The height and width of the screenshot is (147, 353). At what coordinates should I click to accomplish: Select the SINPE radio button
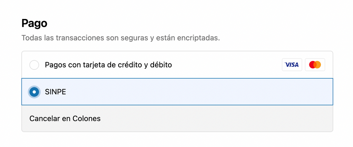(x=34, y=92)
